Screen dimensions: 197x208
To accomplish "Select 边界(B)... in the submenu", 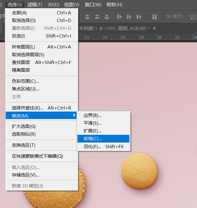I will click(x=103, y=115).
